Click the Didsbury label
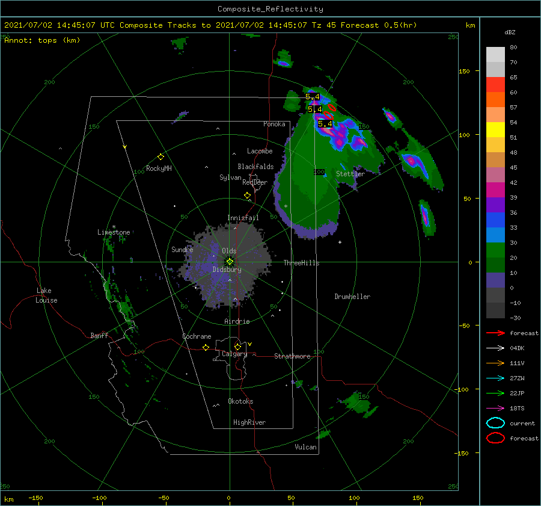 [227, 270]
